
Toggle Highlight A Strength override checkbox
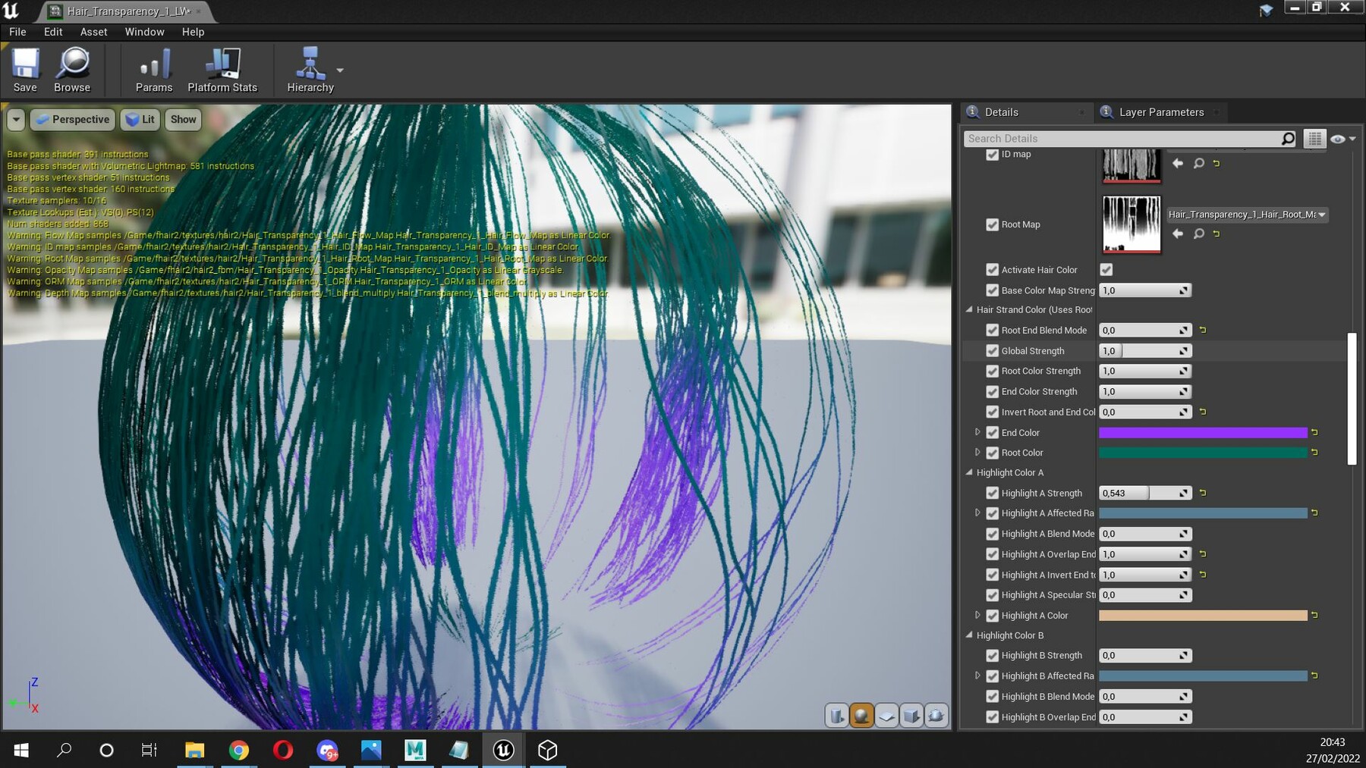coord(992,493)
